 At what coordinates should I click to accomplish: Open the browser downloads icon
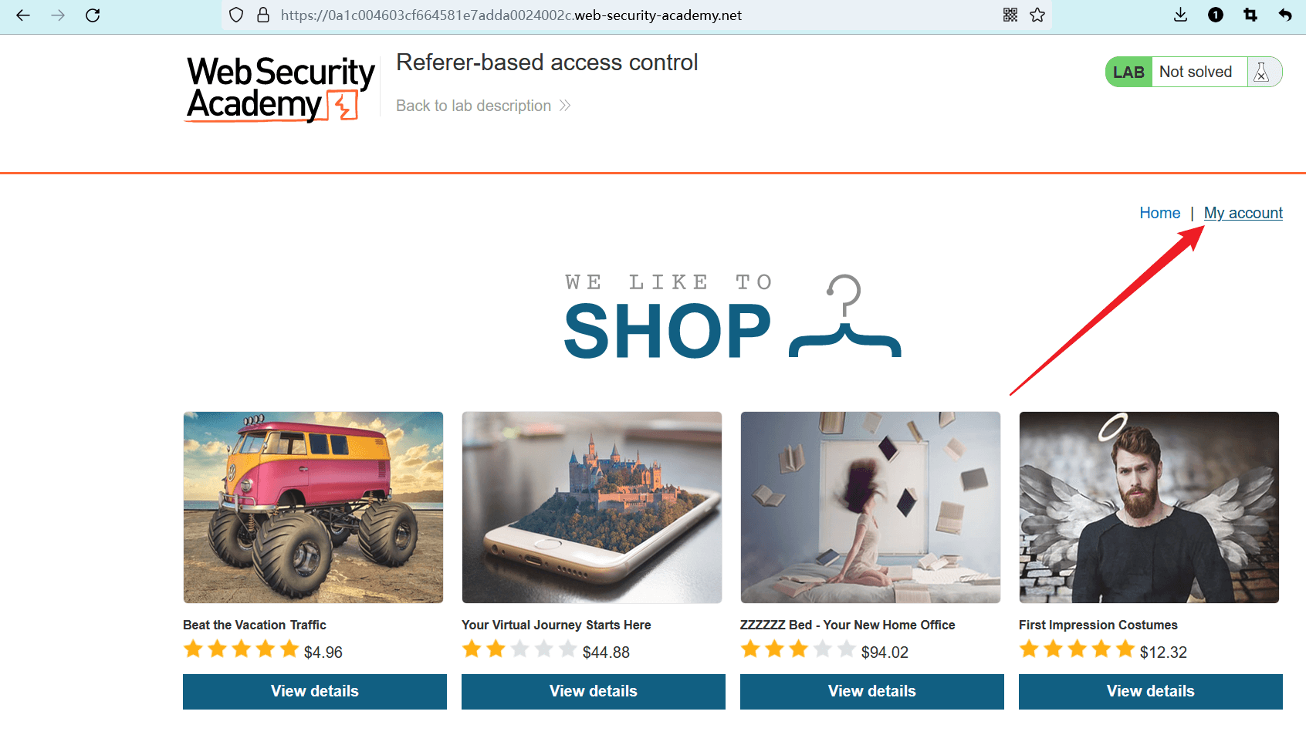pos(1180,15)
